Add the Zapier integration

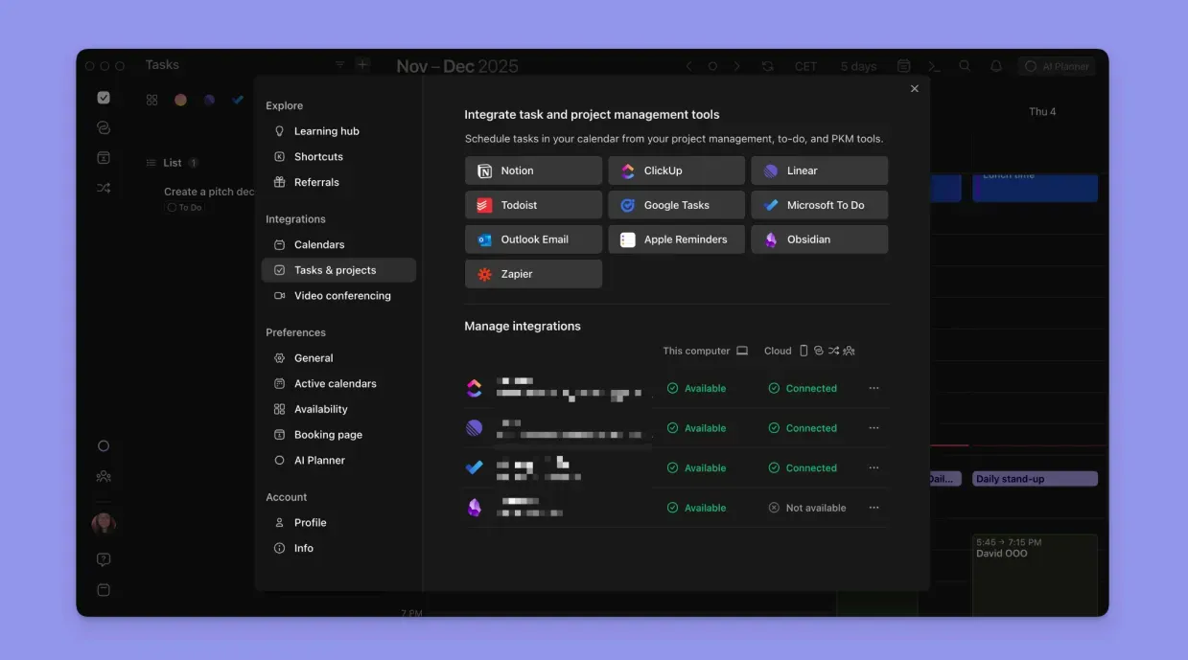tap(533, 274)
